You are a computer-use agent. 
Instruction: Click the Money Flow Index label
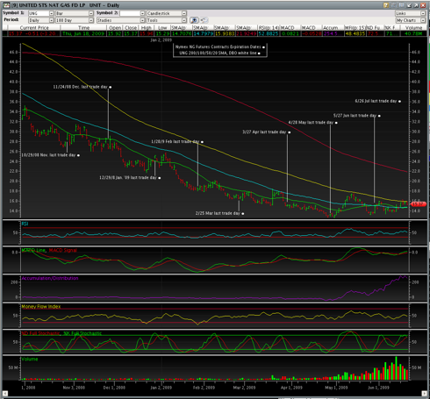pos(41,307)
